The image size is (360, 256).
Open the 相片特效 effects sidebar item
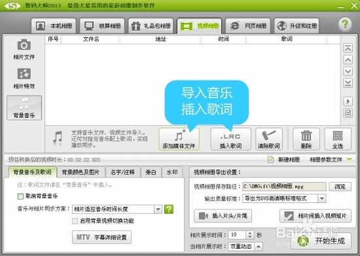pos(24,79)
